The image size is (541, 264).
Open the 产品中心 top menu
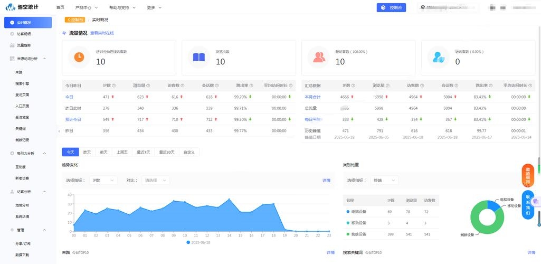pyautogui.click(x=86, y=8)
